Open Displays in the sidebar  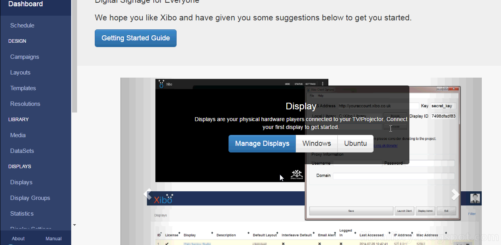(21, 182)
